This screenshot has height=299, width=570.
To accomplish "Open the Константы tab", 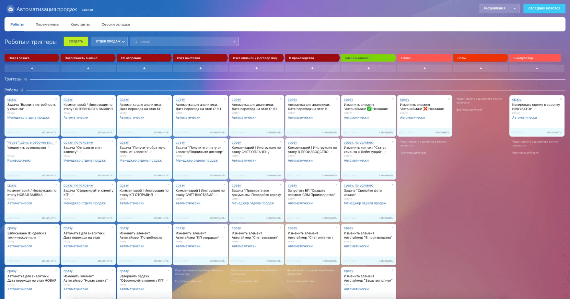I will click(x=80, y=24).
